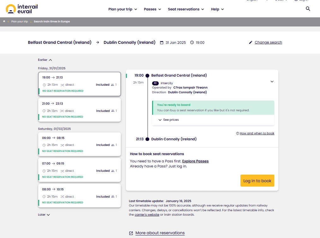Open the Seat reservations dropdown
Image resolution: width=320 pixels, height=238 pixels.
[186, 9]
